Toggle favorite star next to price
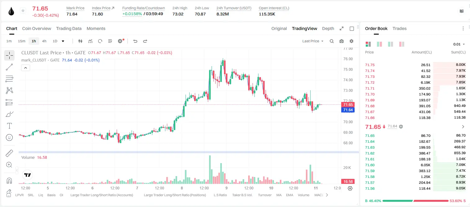470x207 pixels. [23, 11]
